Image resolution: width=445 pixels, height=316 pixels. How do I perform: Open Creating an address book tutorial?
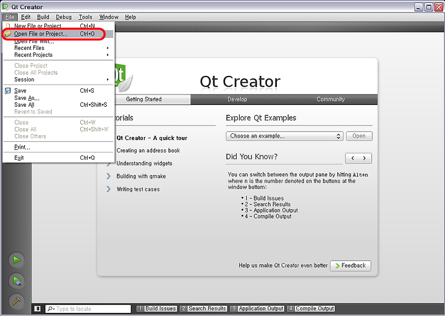[x=148, y=151]
